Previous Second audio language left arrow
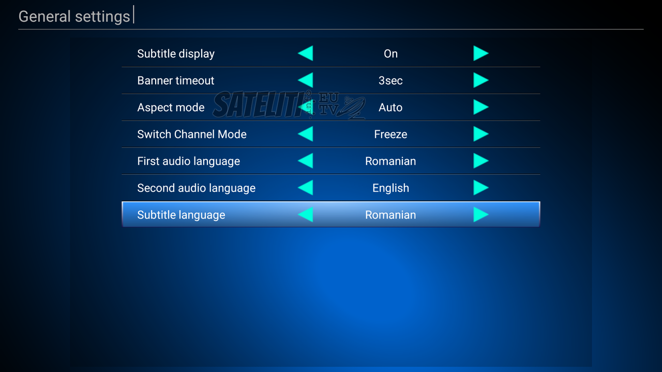Screen dimensions: 662x372 tap(306, 188)
